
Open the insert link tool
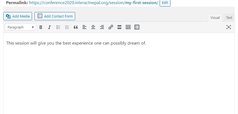(111, 27)
